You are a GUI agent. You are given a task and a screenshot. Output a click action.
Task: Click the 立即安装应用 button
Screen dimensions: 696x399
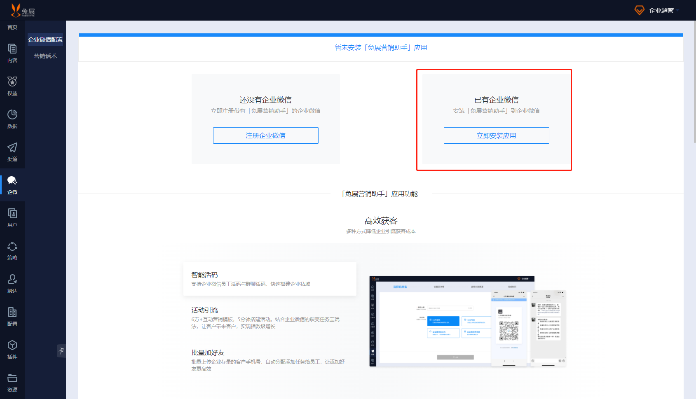497,135
